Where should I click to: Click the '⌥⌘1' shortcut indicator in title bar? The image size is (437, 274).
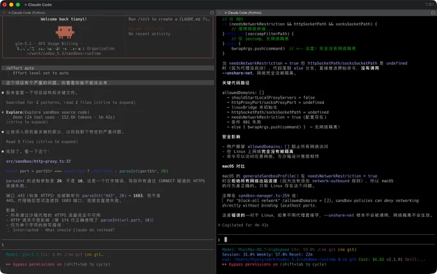(x=429, y=4)
